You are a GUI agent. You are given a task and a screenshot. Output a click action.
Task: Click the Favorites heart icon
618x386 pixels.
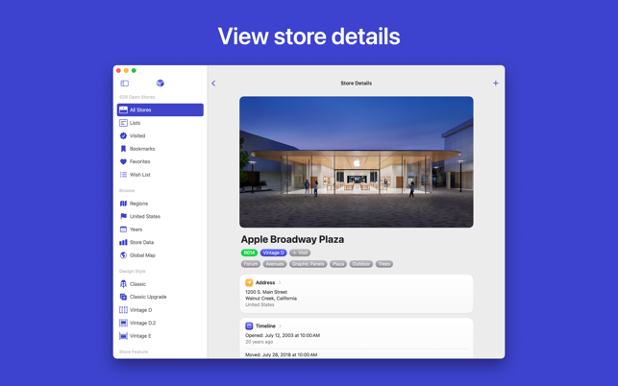pyautogui.click(x=123, y=161)
